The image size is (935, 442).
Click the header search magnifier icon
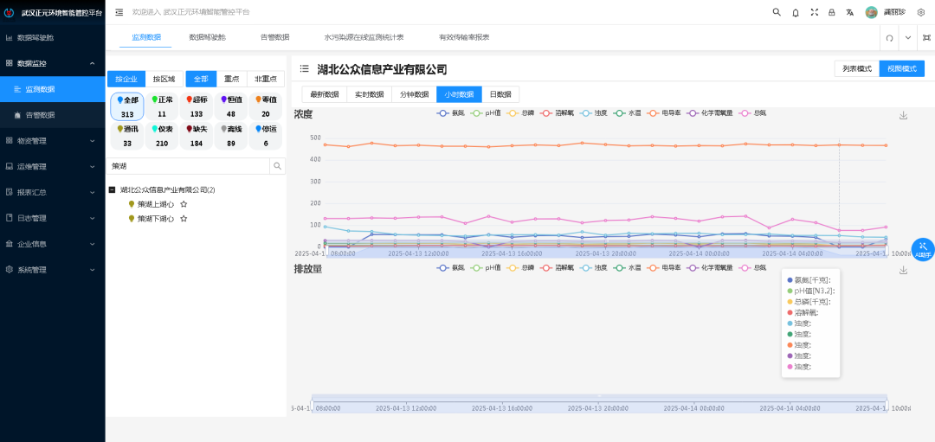click(777, 12)
